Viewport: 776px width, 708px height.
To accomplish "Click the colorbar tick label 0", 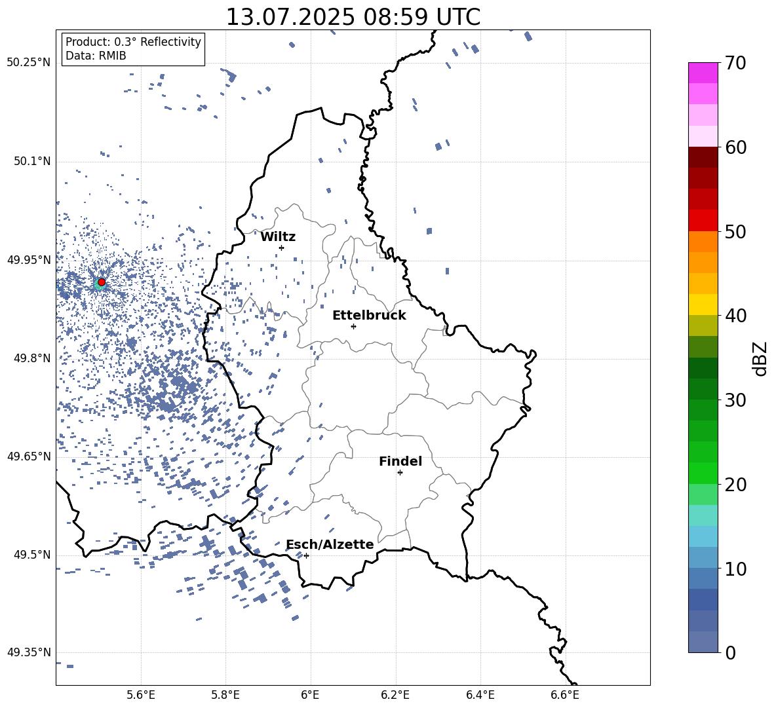I will (x=730, y=652).
